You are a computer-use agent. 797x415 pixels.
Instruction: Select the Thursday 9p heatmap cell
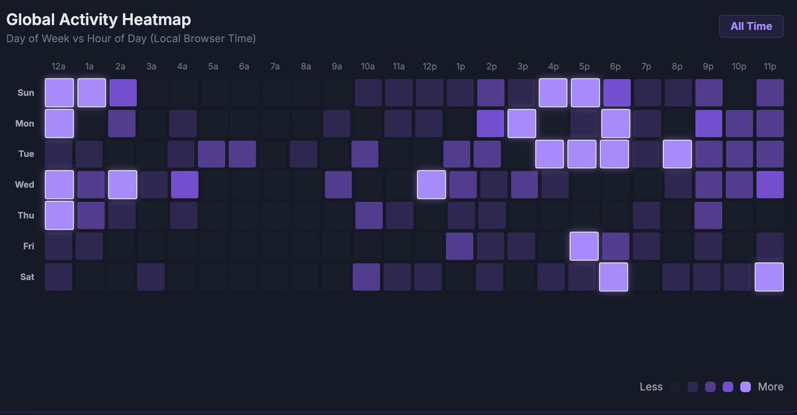[x=708, y=215]
